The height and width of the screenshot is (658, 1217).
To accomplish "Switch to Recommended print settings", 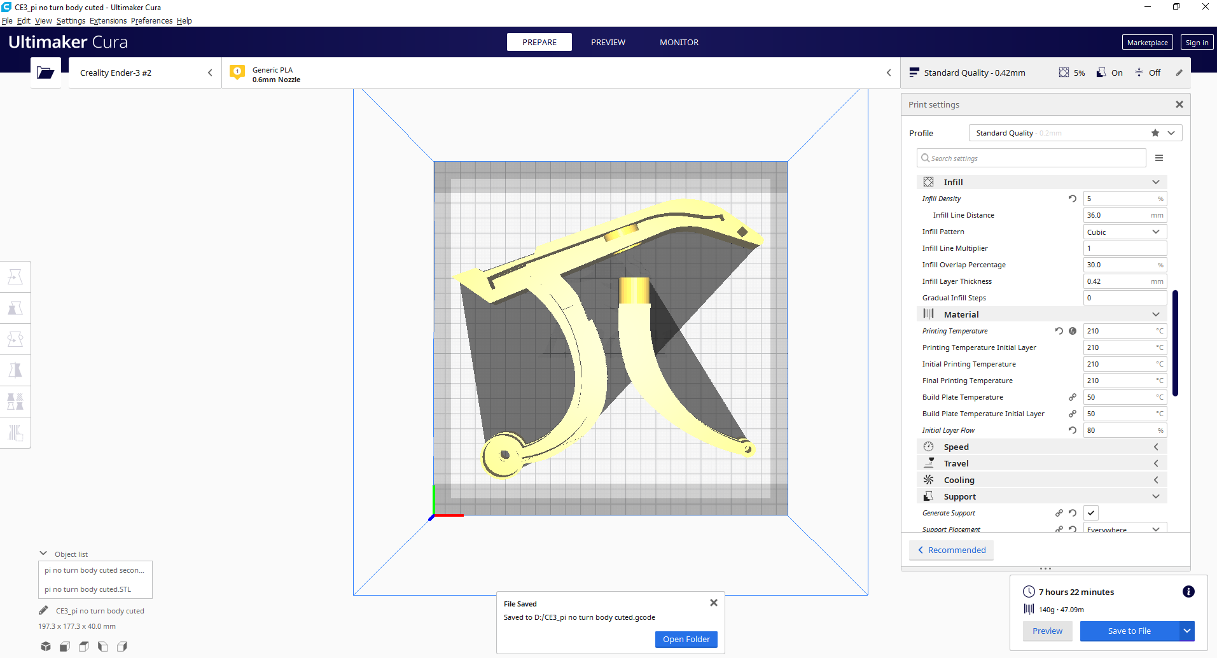I will click(952, 550).
